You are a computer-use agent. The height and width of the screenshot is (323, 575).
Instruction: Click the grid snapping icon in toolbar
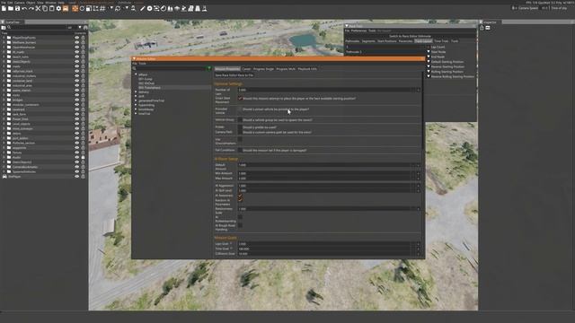pyautogui.click(x=102, y=8)
